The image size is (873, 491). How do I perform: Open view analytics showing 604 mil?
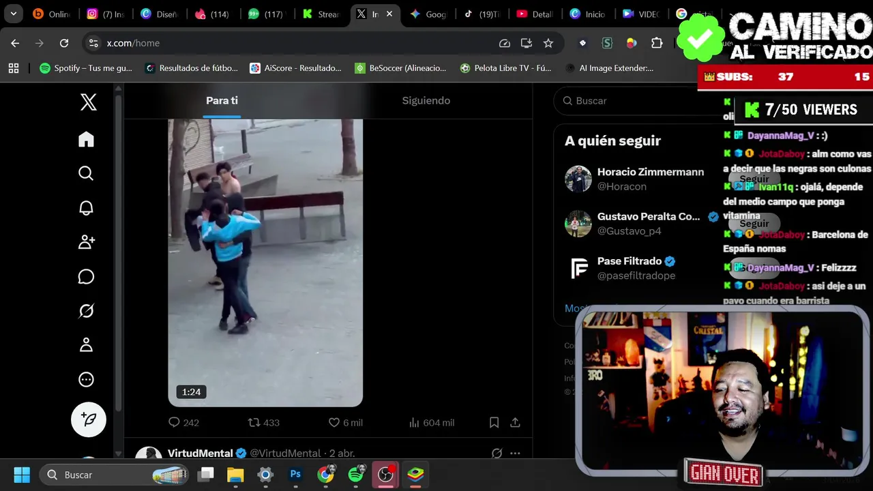click(x=431, y=423)
